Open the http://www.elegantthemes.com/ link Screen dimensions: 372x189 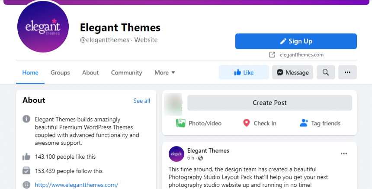tap(77, 185)
